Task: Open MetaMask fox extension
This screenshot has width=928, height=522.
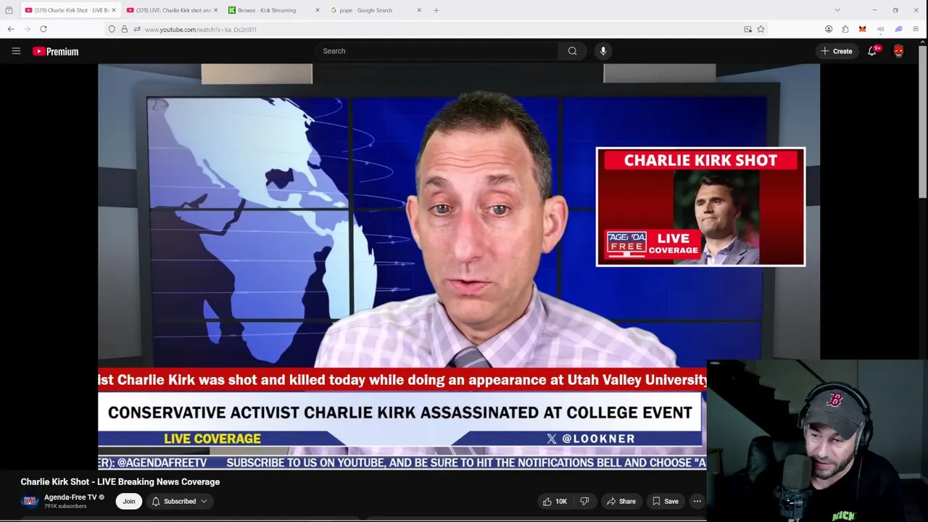Action: [862, 29]
